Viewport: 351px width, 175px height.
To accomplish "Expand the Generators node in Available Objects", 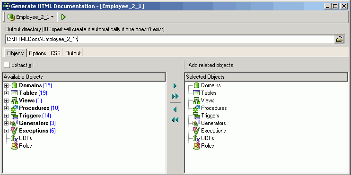I will point(6,124).
